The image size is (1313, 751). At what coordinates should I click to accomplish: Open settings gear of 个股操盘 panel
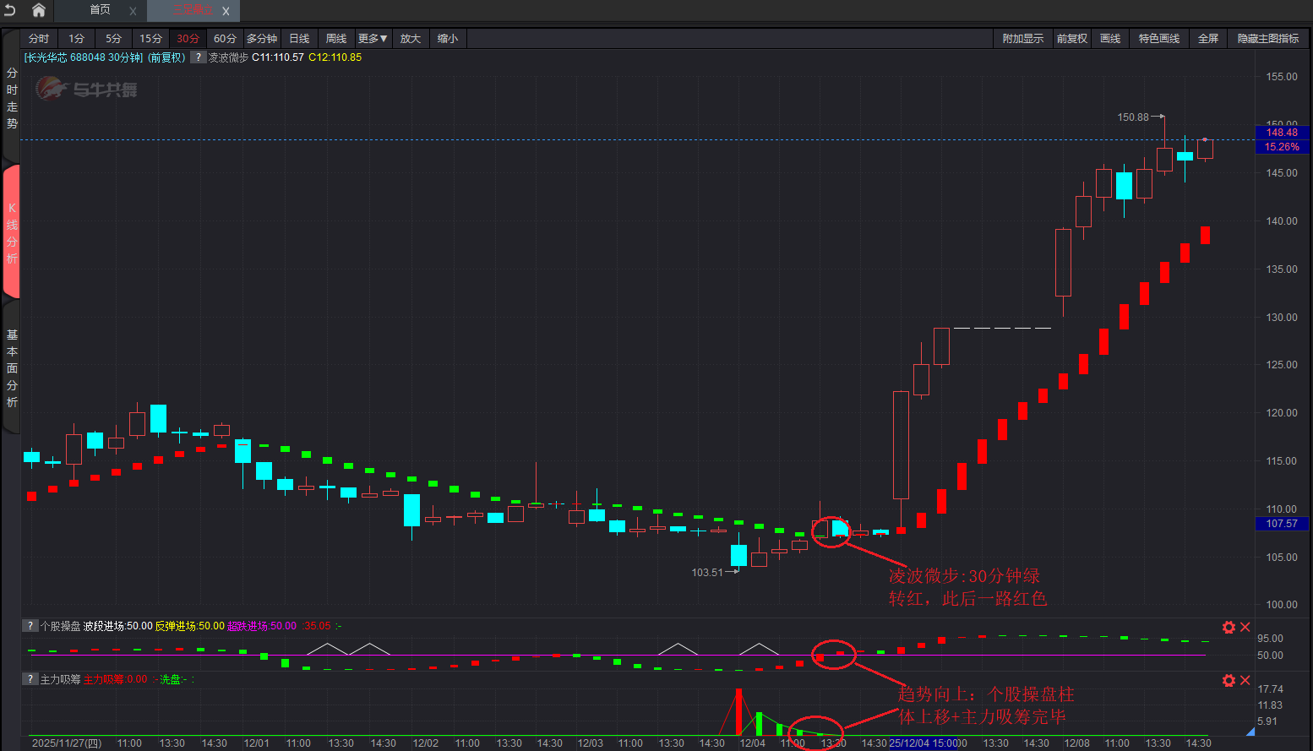[1229, 627]
